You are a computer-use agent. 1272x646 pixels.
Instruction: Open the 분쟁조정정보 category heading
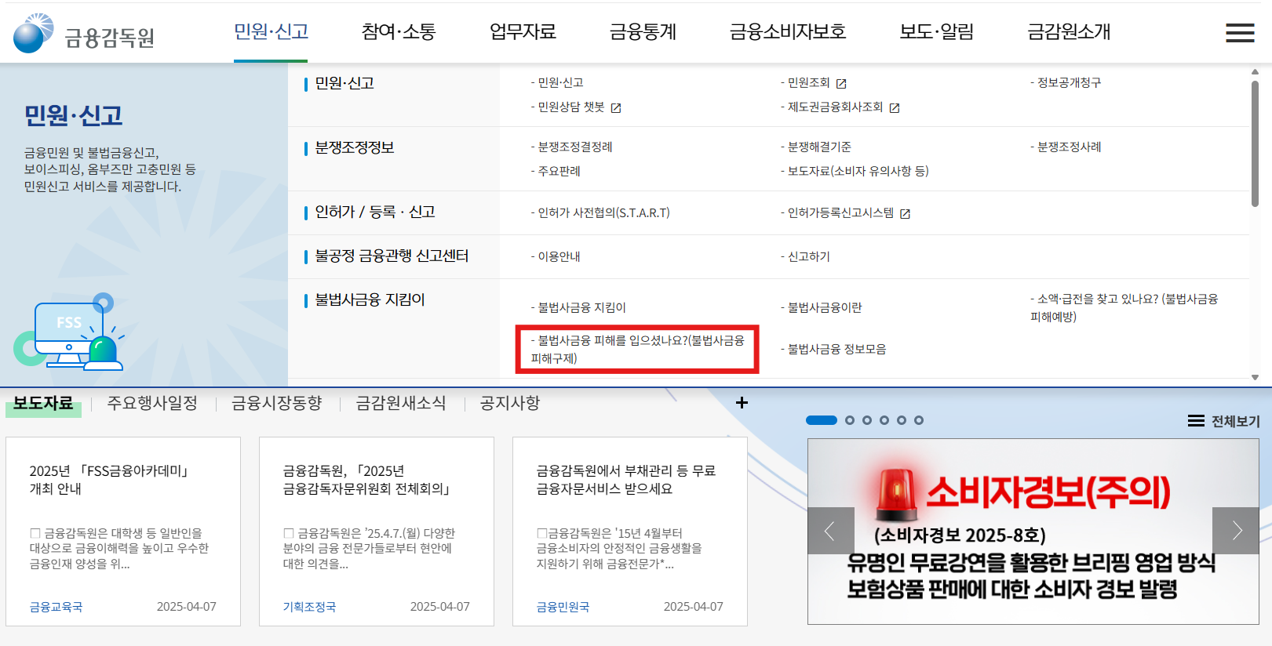pyautogui.click(x=355, y=147)
